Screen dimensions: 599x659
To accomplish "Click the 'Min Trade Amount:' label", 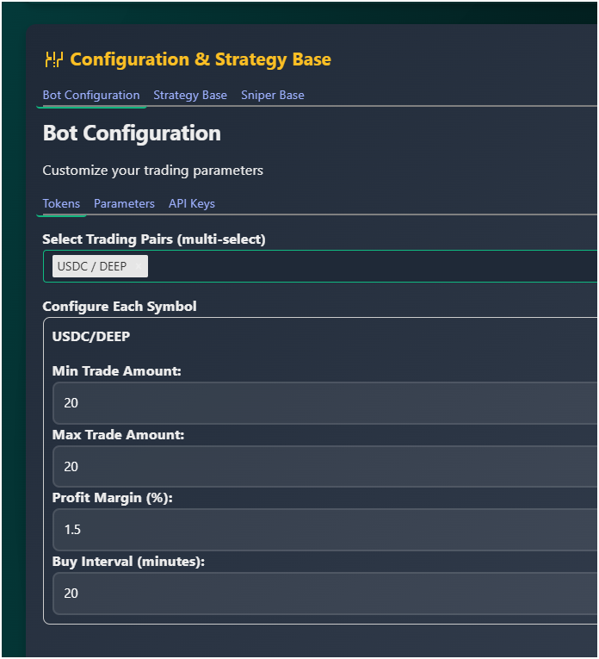I will coord(117,371).
